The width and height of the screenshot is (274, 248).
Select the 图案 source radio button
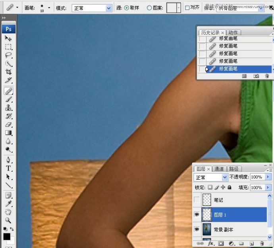149,8
